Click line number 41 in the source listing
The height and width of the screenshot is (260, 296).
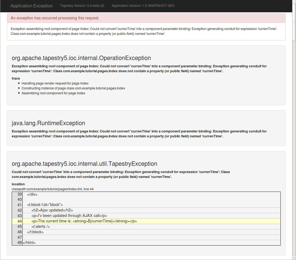tap(19, 205)
